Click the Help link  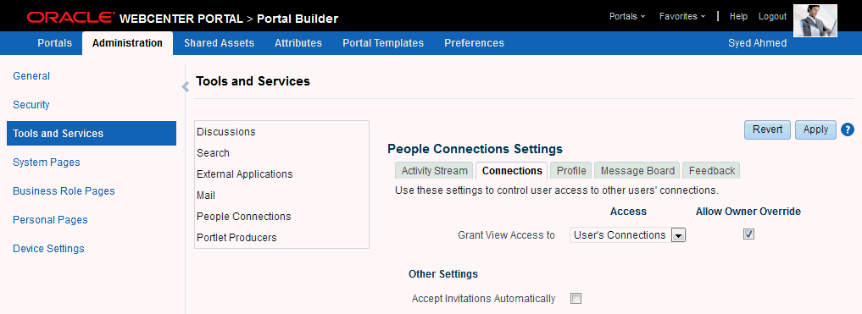point(738,16)
